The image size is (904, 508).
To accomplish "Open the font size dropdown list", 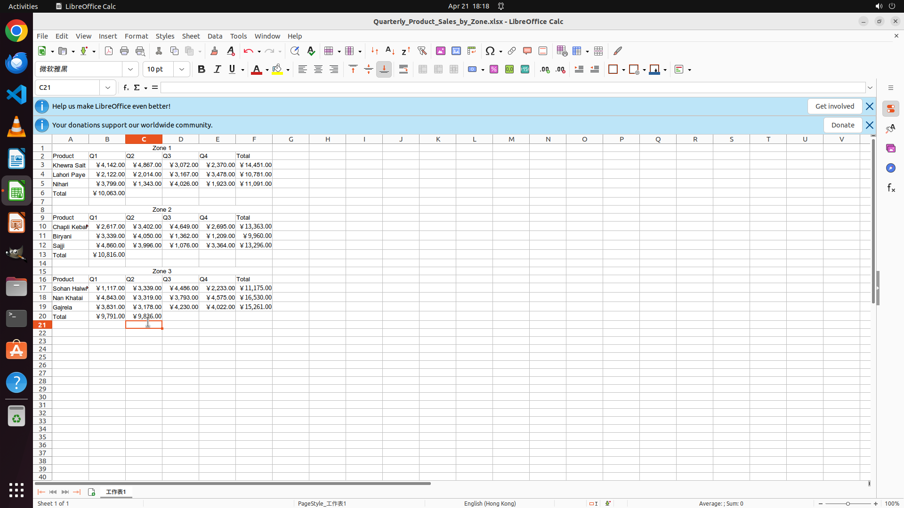I will (182, 69).
